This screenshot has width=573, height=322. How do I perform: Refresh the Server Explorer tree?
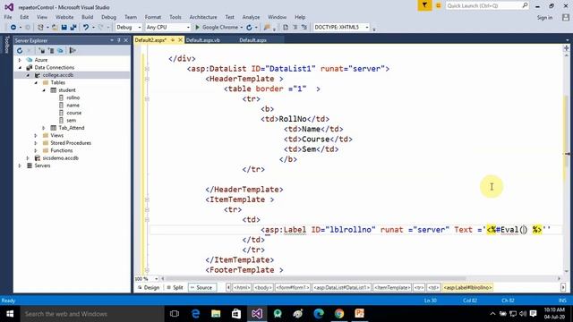coord(20,50)
